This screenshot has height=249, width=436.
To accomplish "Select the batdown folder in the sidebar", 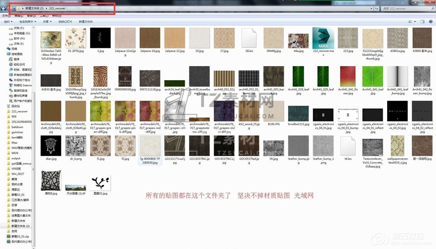I will 15,127.
